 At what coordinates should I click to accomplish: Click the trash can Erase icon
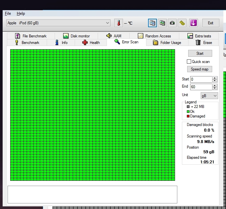(x=198, y=43)
